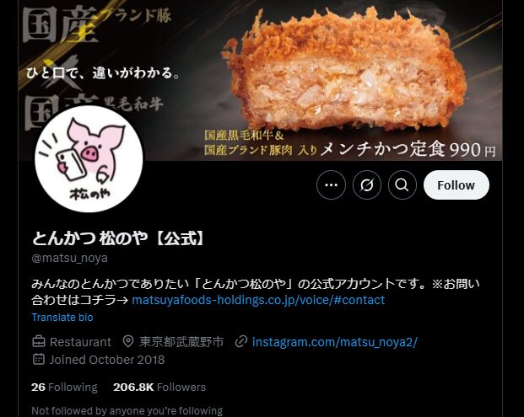Click Joined October 2018 text
524x417 pixels.
(107, 360)
